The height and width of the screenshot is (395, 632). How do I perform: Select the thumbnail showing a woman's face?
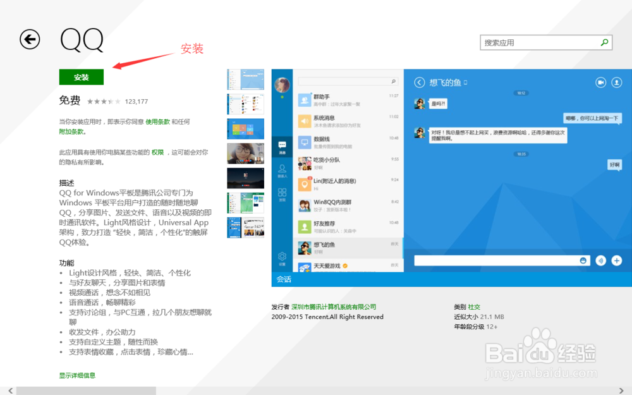pyautogui.click(x=245, y=153)
